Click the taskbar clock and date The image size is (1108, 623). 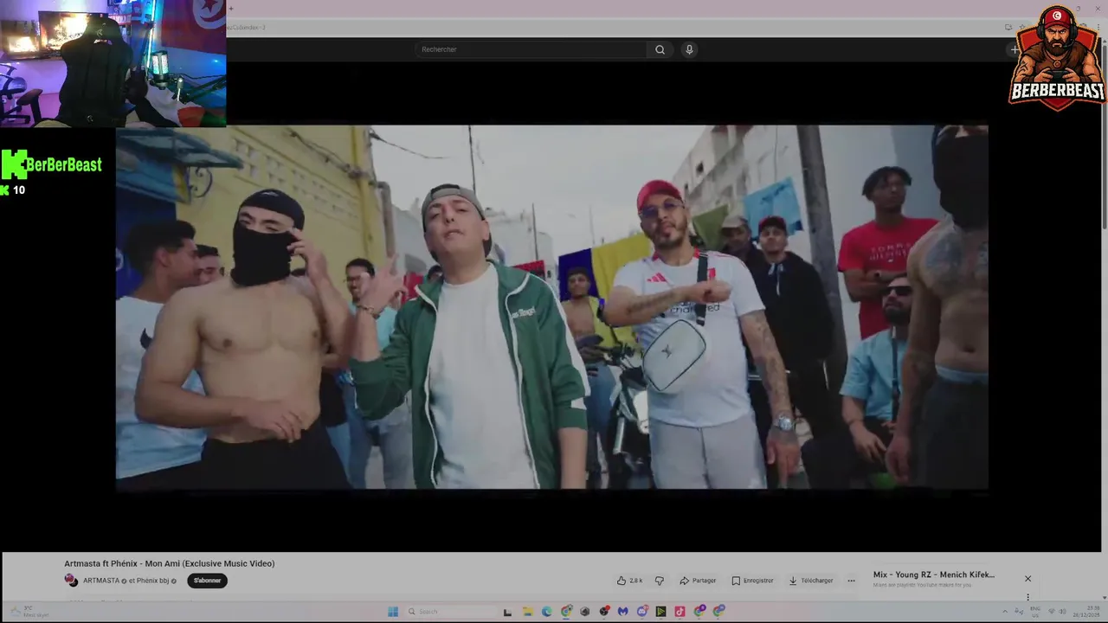(x=1086, y=612)
